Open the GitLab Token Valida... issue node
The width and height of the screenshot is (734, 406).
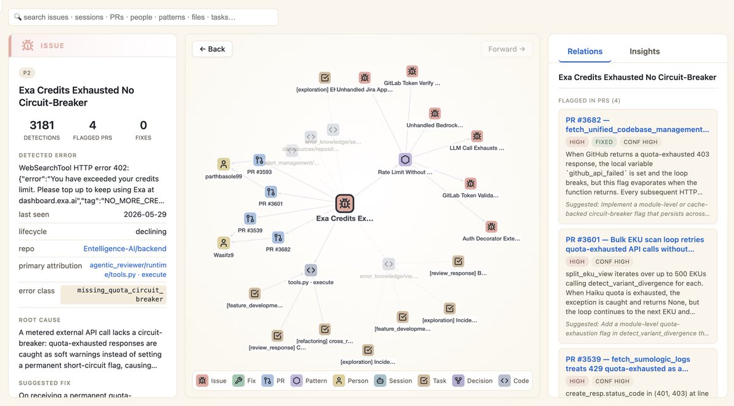[470, 183]
